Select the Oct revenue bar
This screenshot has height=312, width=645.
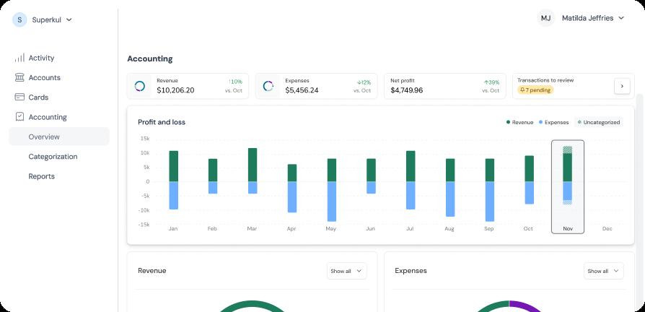tap(530, 169)
